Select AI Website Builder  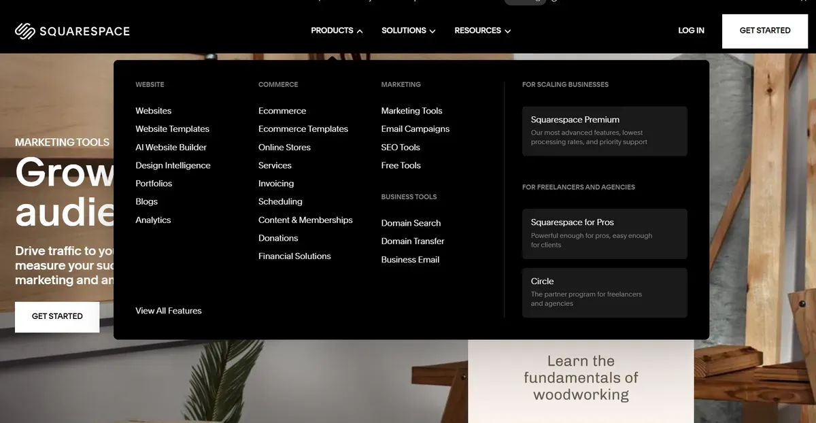pos(171,148)
